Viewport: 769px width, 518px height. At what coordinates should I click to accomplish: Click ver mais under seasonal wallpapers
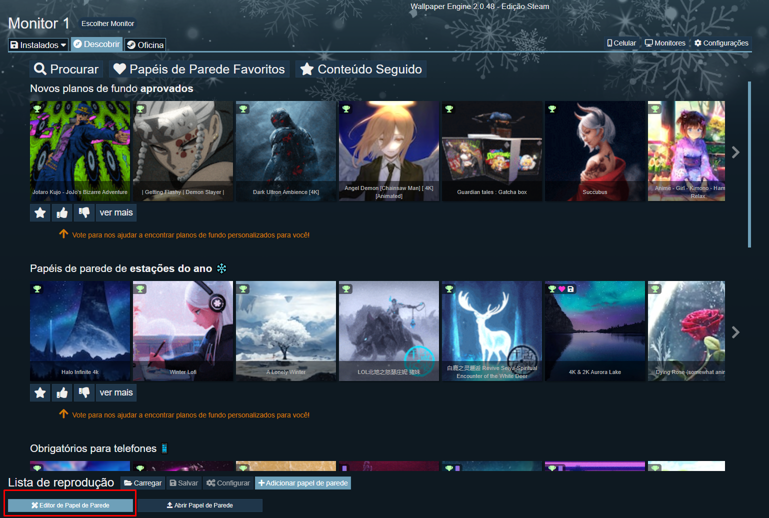(116, 393)
